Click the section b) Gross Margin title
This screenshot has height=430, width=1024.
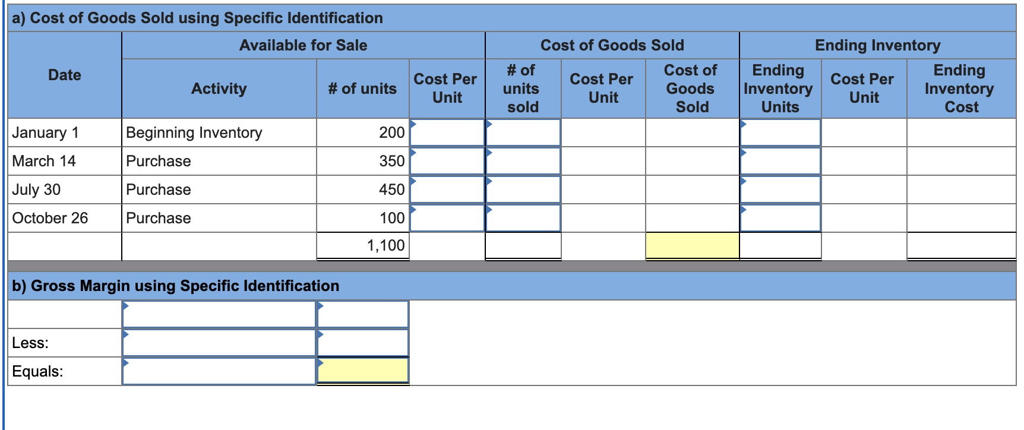(x=176, y=286)
